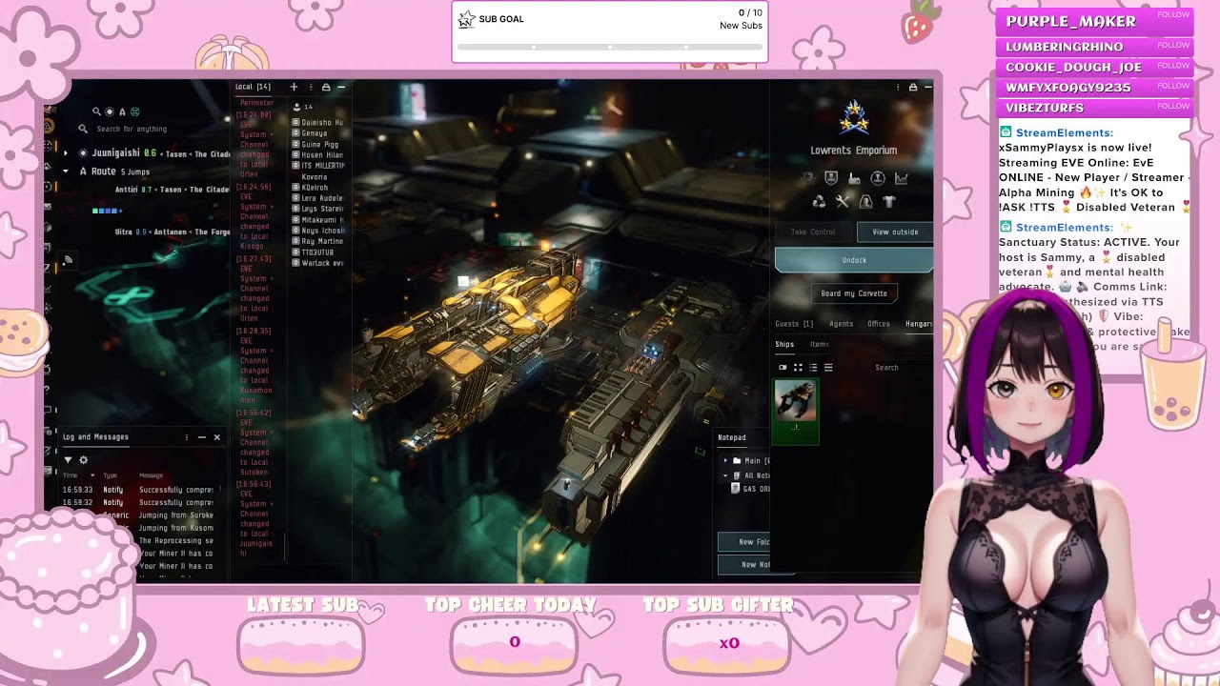Open station Reprocessing recycle service icon
The height and width of the screenshot is (686, 1220).
click(x=819, y=201)
